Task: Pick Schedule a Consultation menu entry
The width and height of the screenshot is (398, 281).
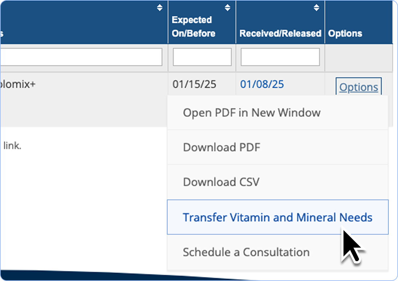Action: pyautogui.click(x=246, y=252)
